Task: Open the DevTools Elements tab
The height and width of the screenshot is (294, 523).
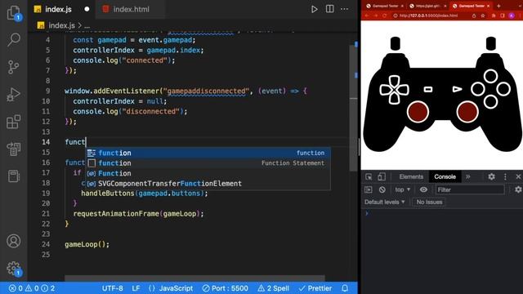Action: (x=411, y=176)
